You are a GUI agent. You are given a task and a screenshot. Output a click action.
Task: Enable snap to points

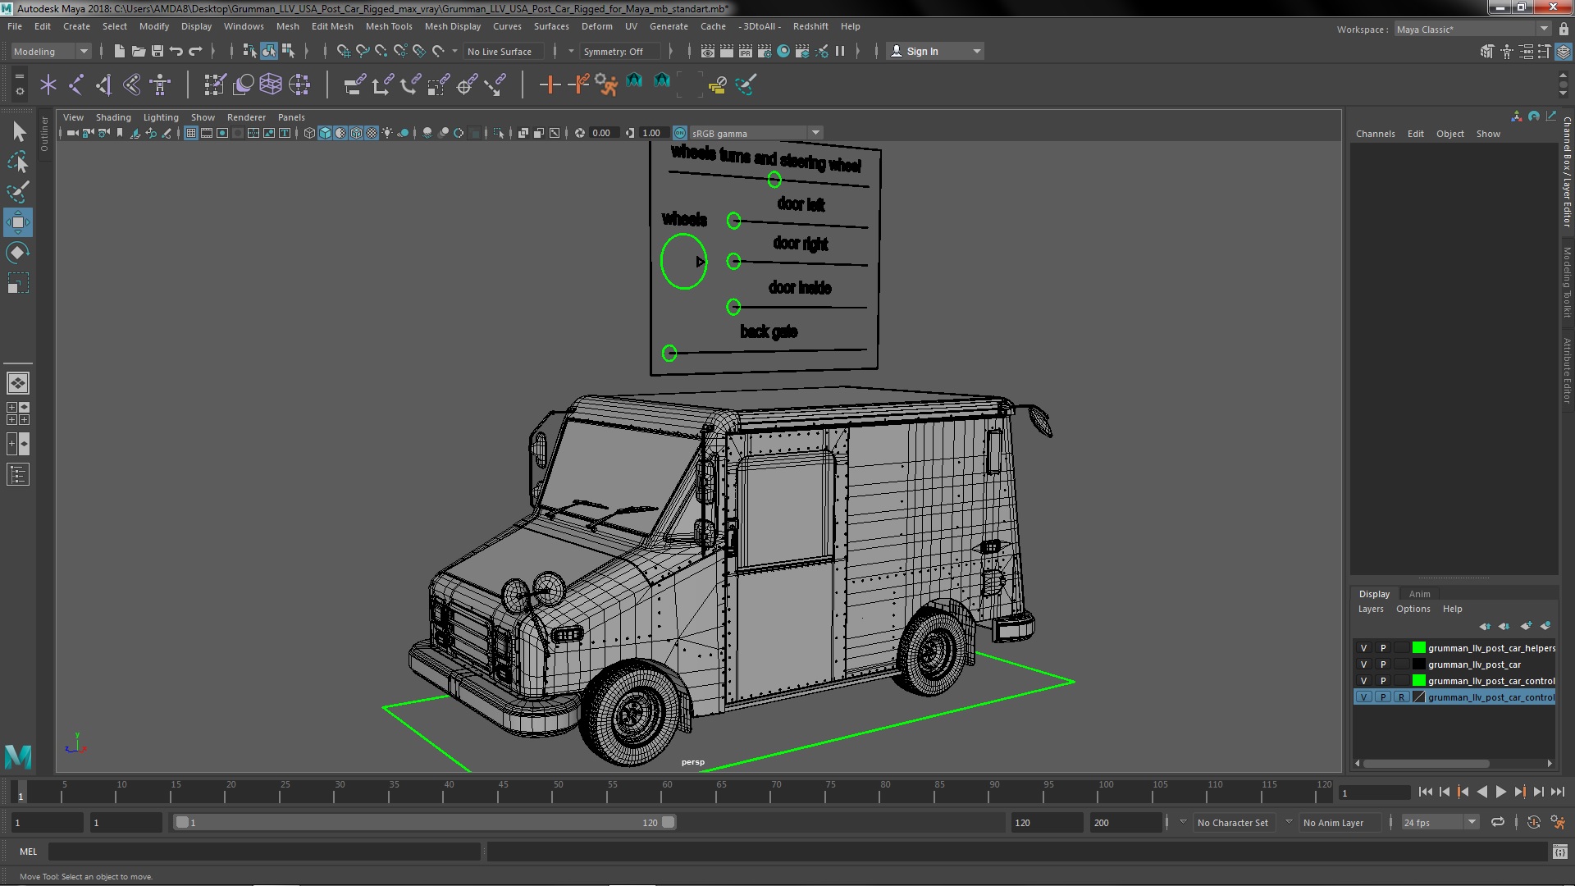381,51
